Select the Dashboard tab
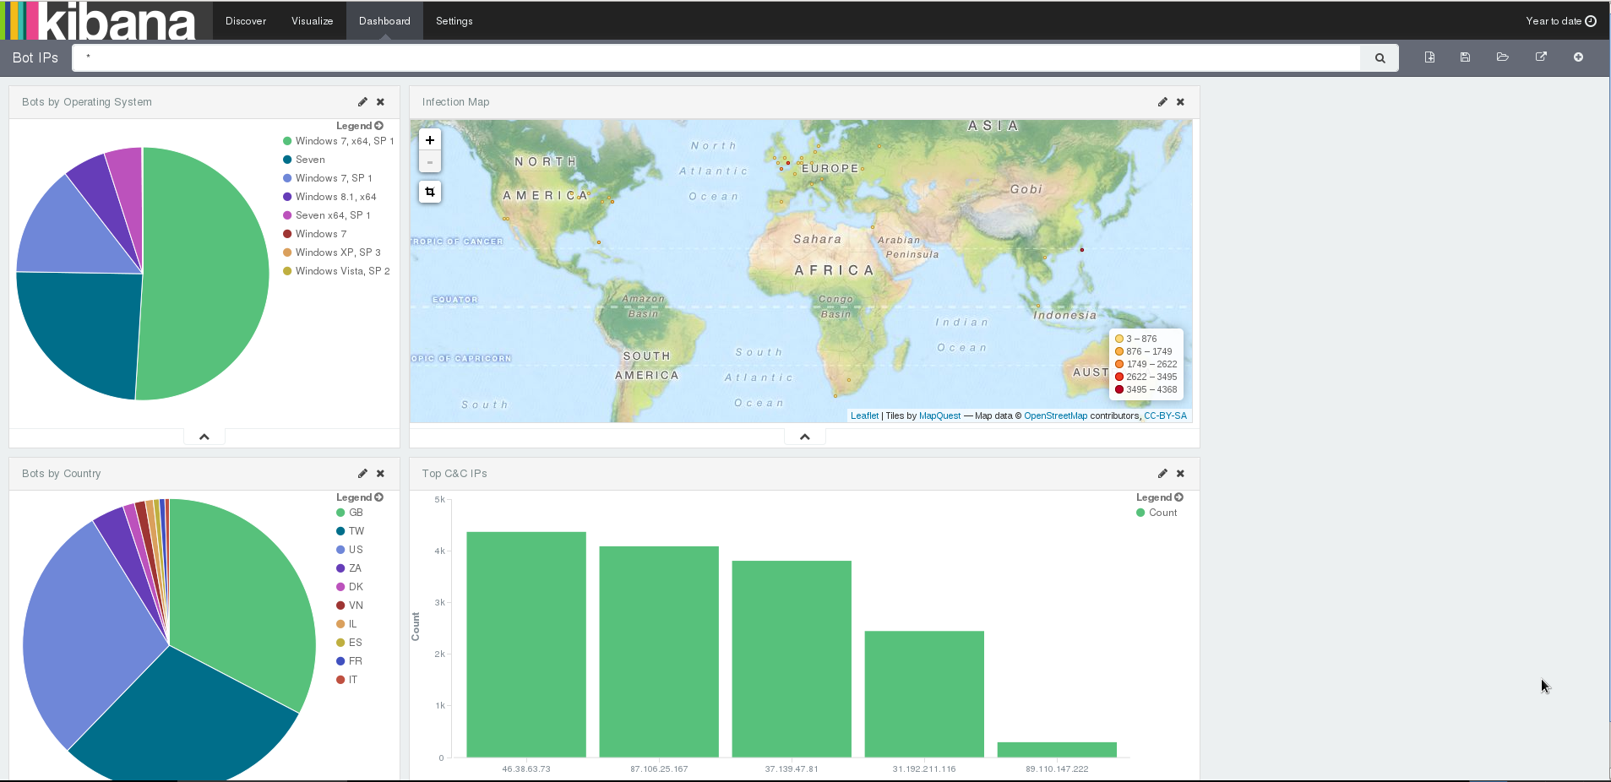 (x=384, y=21)
